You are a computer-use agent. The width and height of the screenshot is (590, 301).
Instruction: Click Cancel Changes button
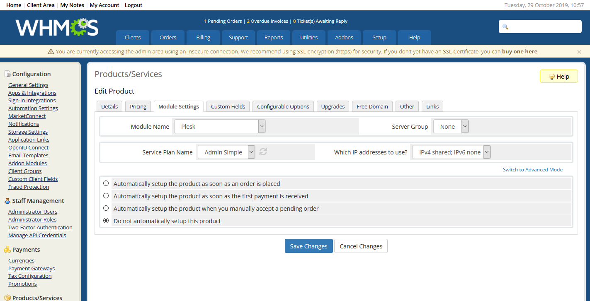pyautogui.click(x=361, y=246)
